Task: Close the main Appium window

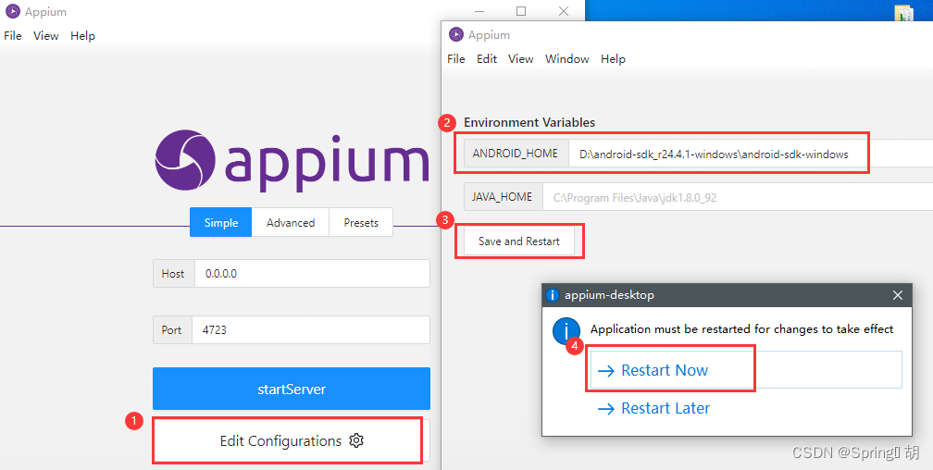Action: coord(564,11)
